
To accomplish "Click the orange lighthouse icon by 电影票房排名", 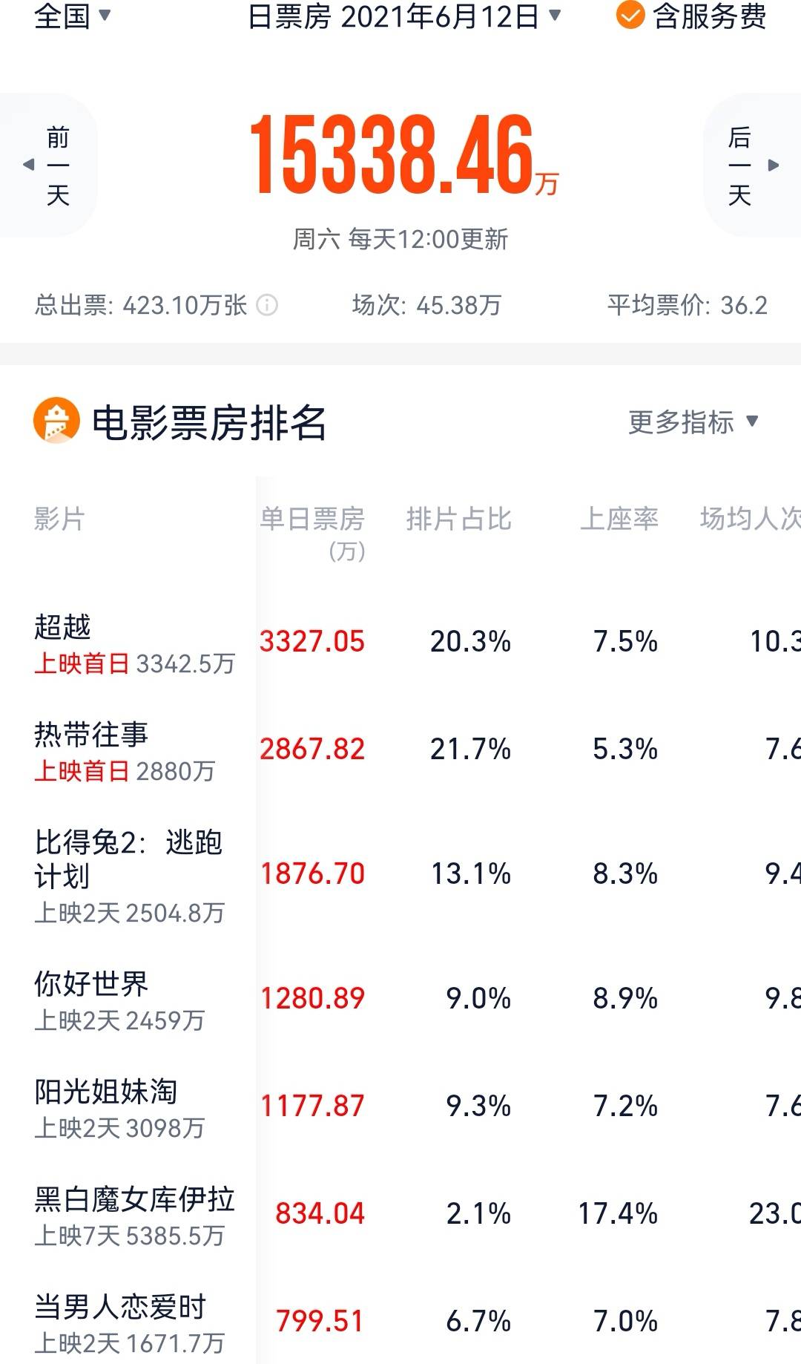I will pos(56,421).
